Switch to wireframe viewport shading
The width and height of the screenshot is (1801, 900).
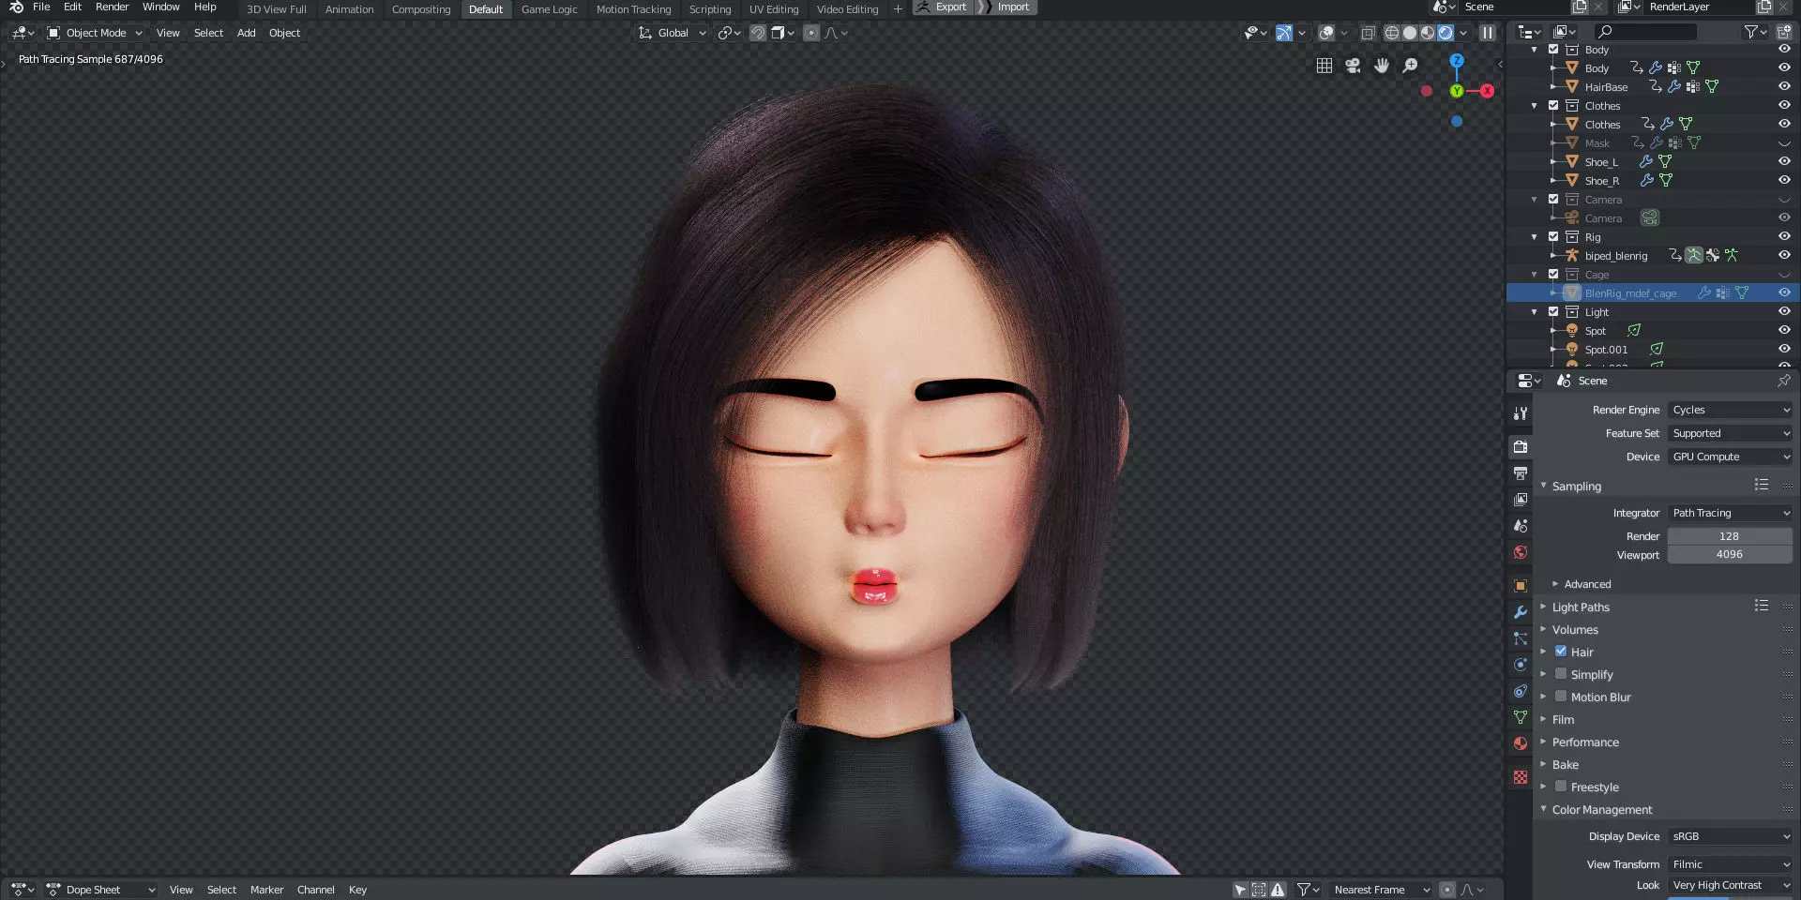pyautogui.click(x=1392, y=33)
